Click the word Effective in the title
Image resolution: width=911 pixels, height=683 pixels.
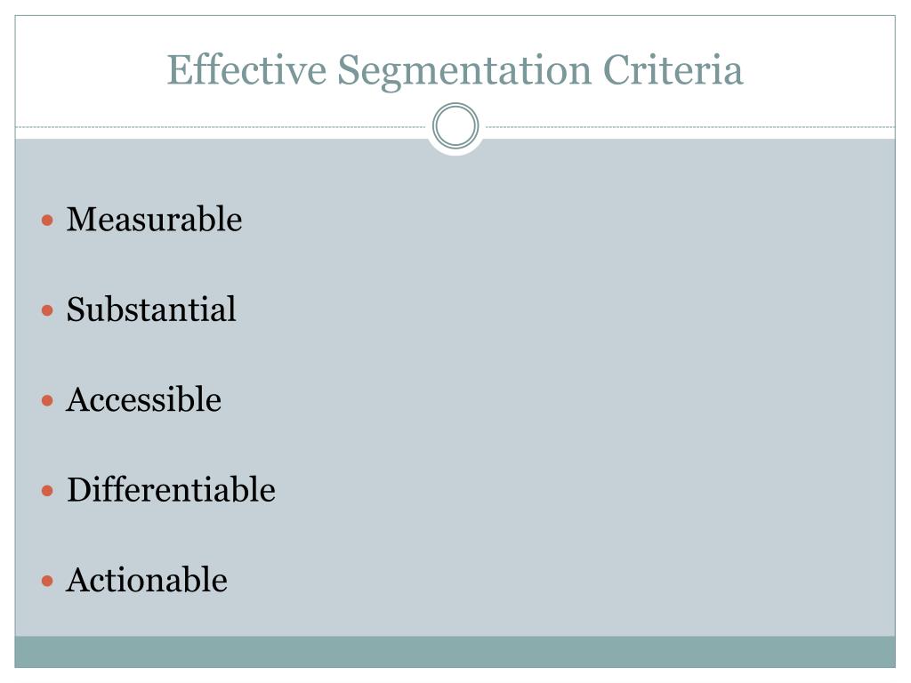(247, 70)
